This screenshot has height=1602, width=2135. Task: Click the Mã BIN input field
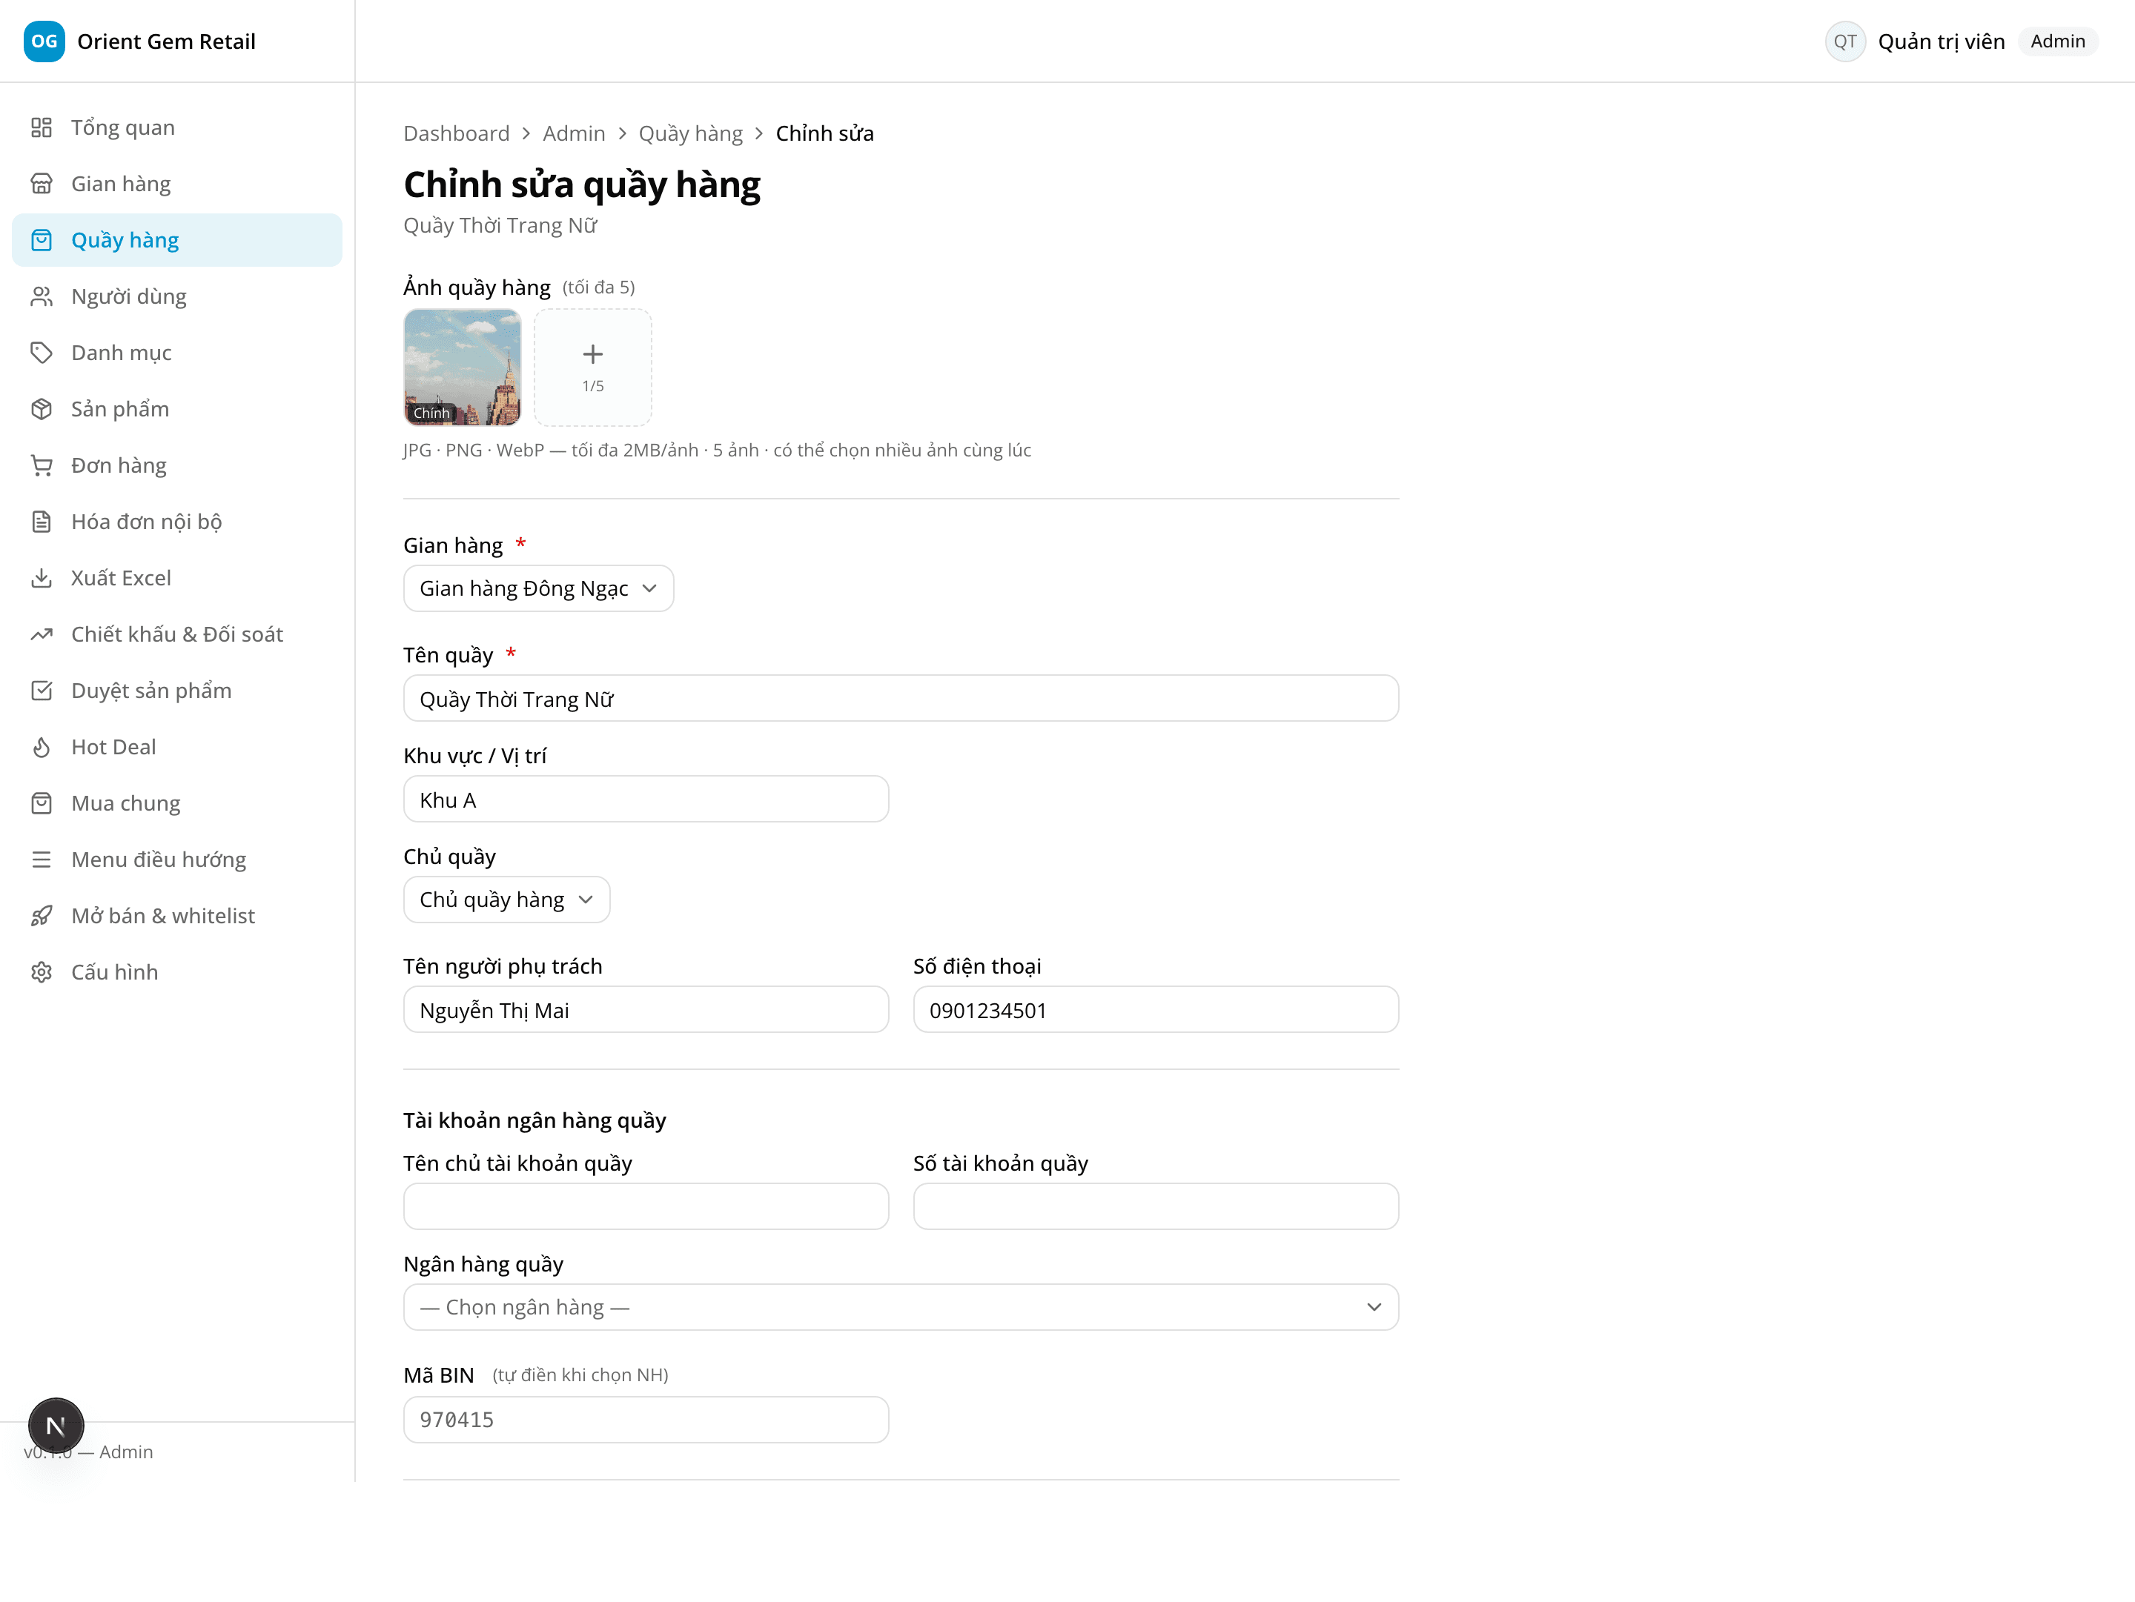[646, 1420]
